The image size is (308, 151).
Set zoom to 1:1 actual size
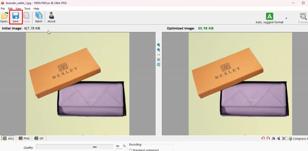click(x=159, y=55)
